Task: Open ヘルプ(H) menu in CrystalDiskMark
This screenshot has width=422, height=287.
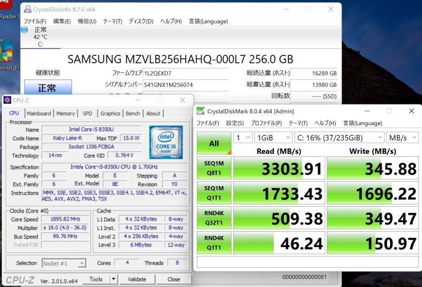Action: (x=325, y=123)
